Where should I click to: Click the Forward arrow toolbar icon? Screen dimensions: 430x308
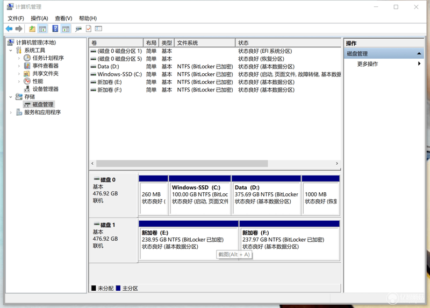[x=19, y=29]
